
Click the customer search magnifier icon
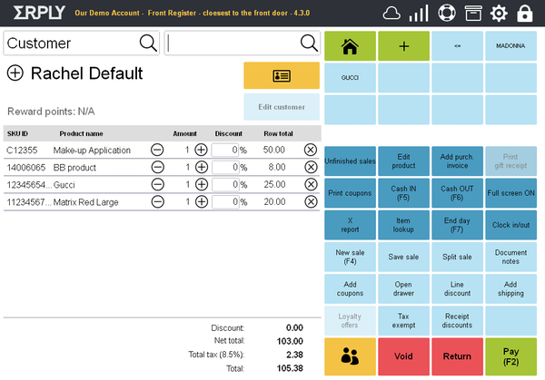tap(147, 43)
